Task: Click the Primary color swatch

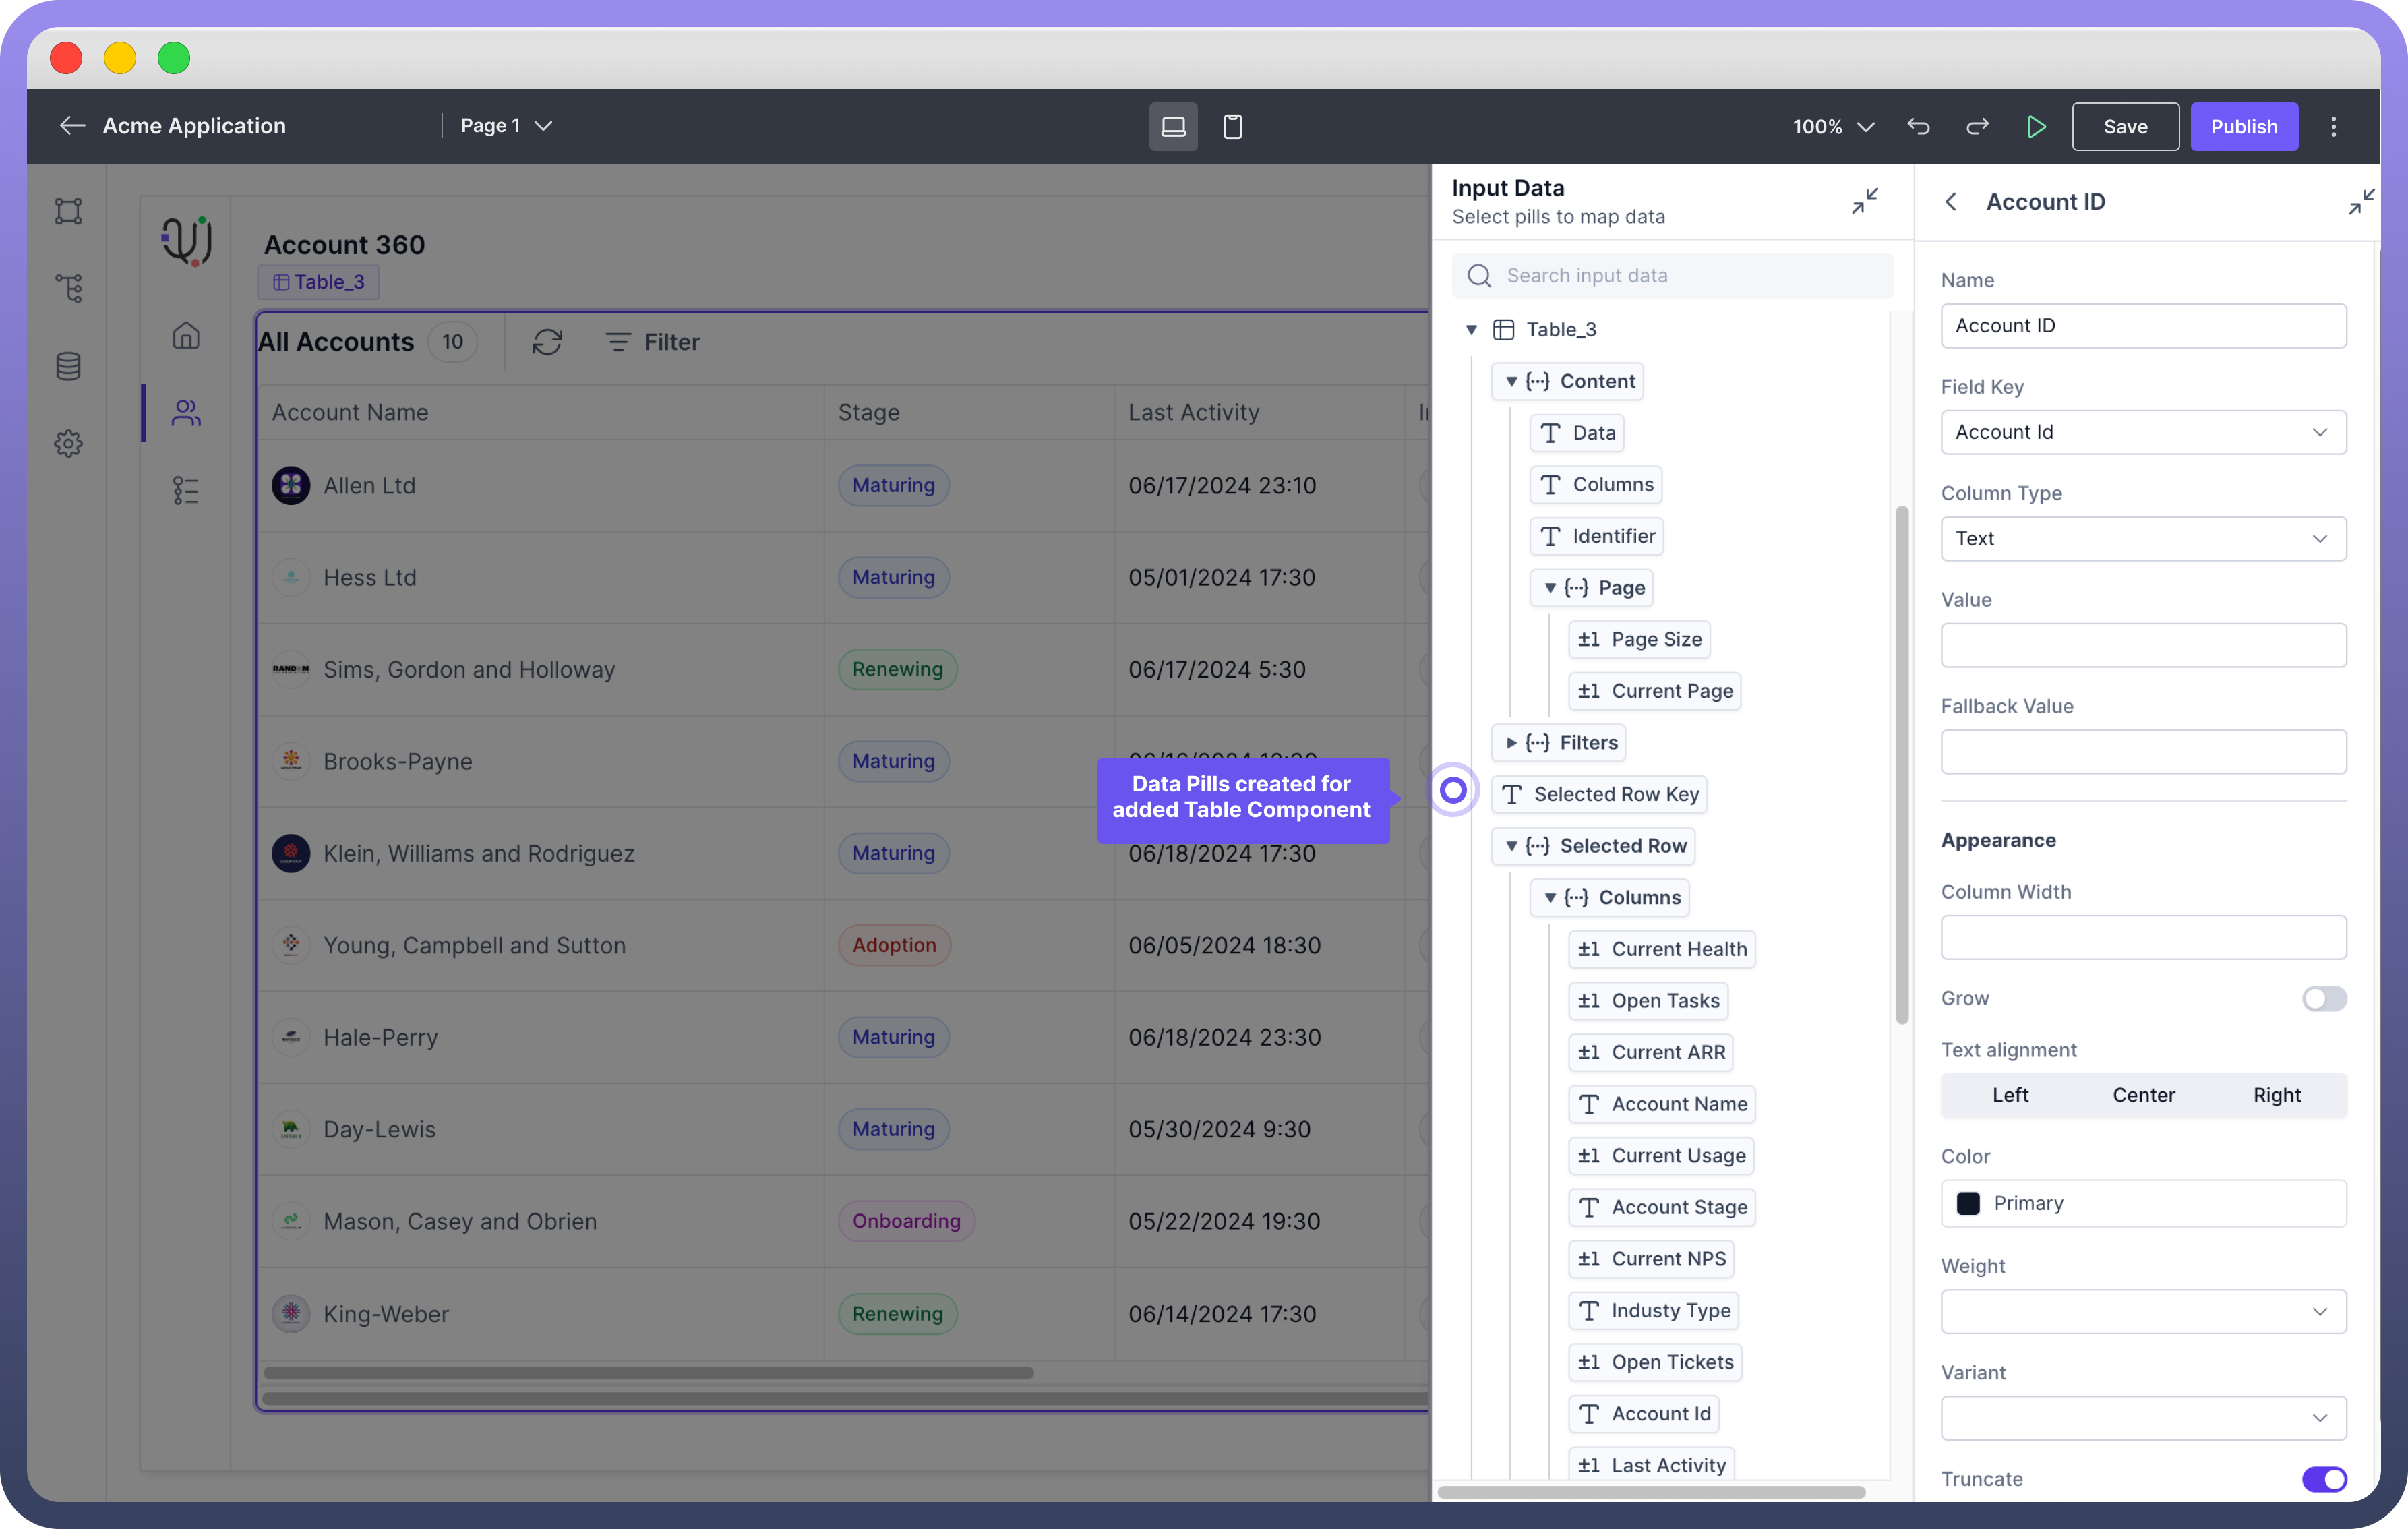Action: pos(1967,1203)
